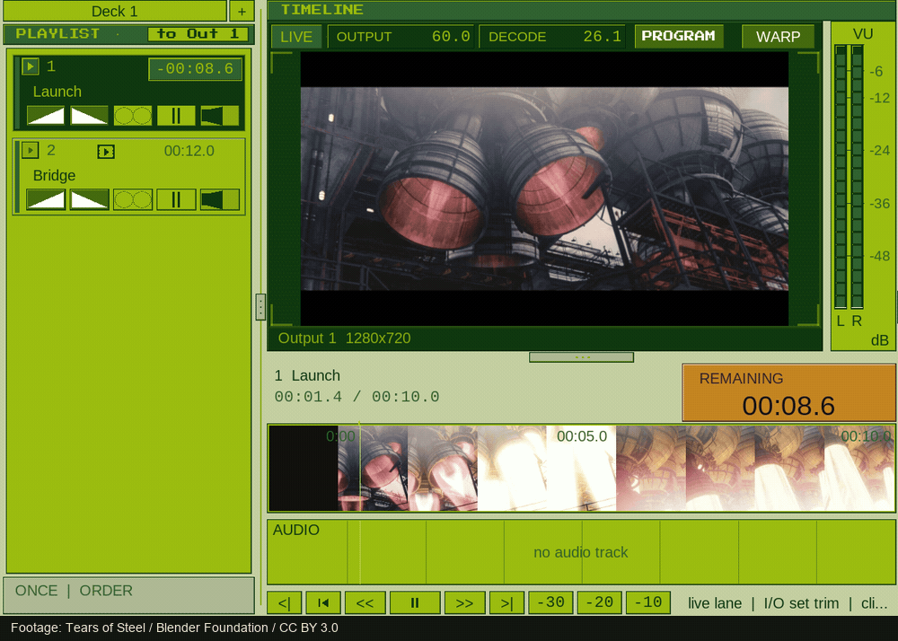Toggle pause-at-end on the Launch cue
The width and height of the screenshot is (898, 641).
coord(176,116)
